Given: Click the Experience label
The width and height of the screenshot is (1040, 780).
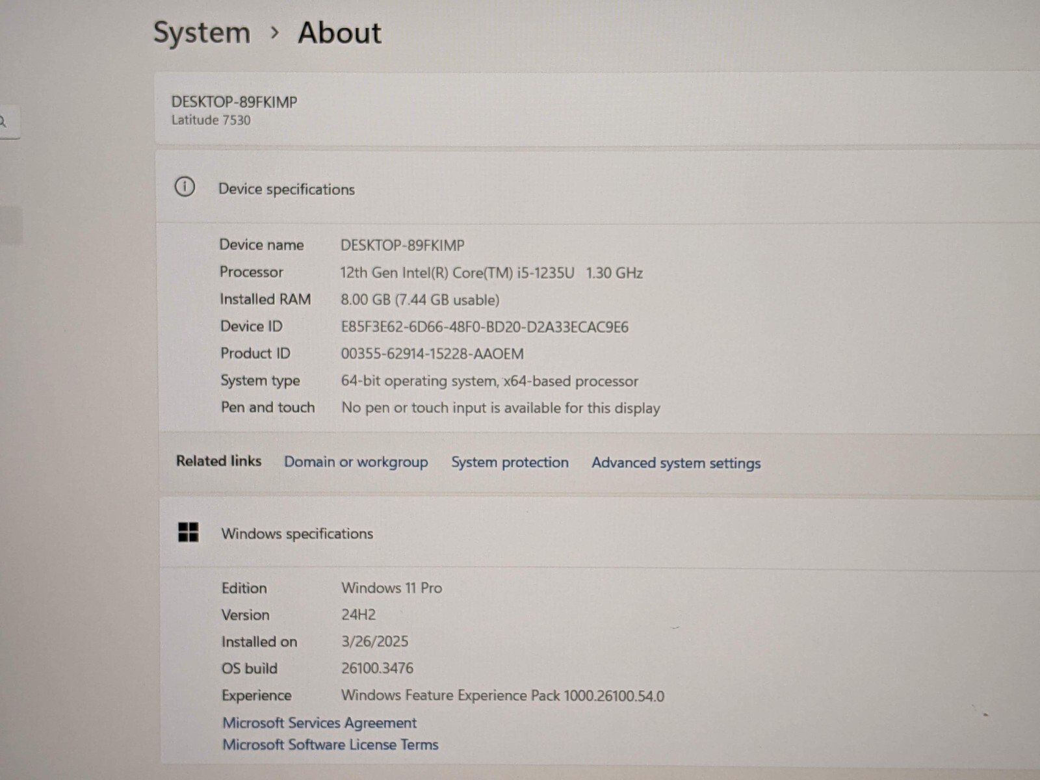Looking at the screenshot, I should click(256, 695).
